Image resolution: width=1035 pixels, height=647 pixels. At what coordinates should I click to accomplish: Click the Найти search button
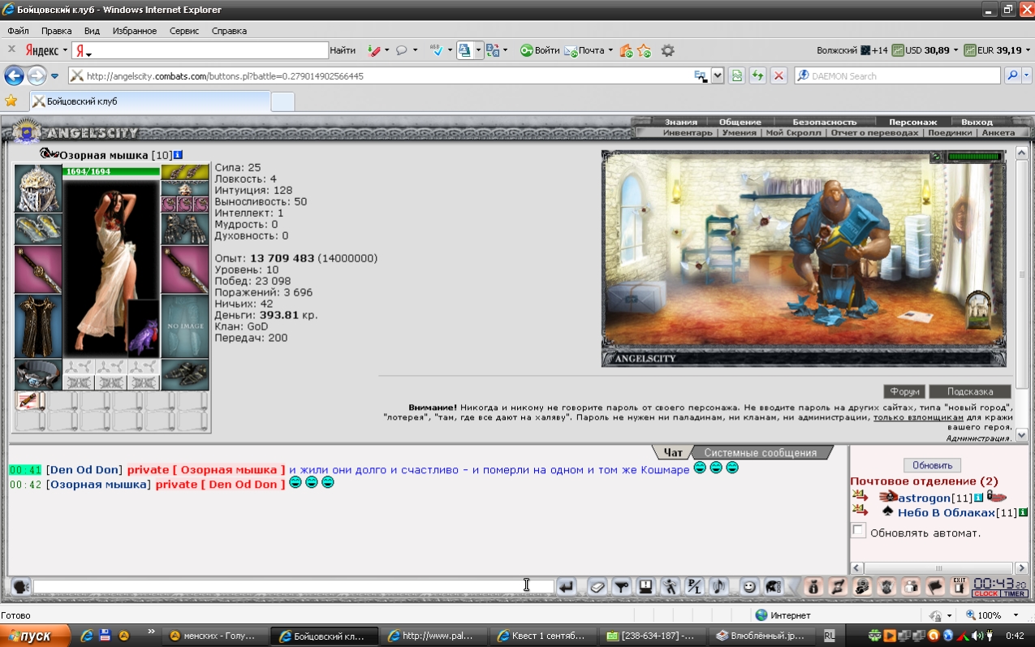pyautogui.click(x=343, y=50)
